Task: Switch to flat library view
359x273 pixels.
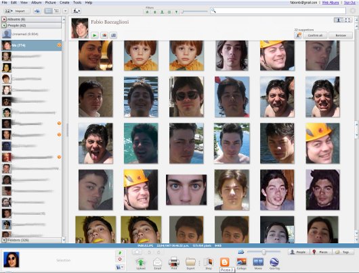Action: (48, 11)
